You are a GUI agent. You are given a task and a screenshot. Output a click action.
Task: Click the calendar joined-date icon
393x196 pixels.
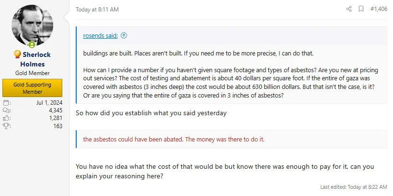tap(6, 103)
